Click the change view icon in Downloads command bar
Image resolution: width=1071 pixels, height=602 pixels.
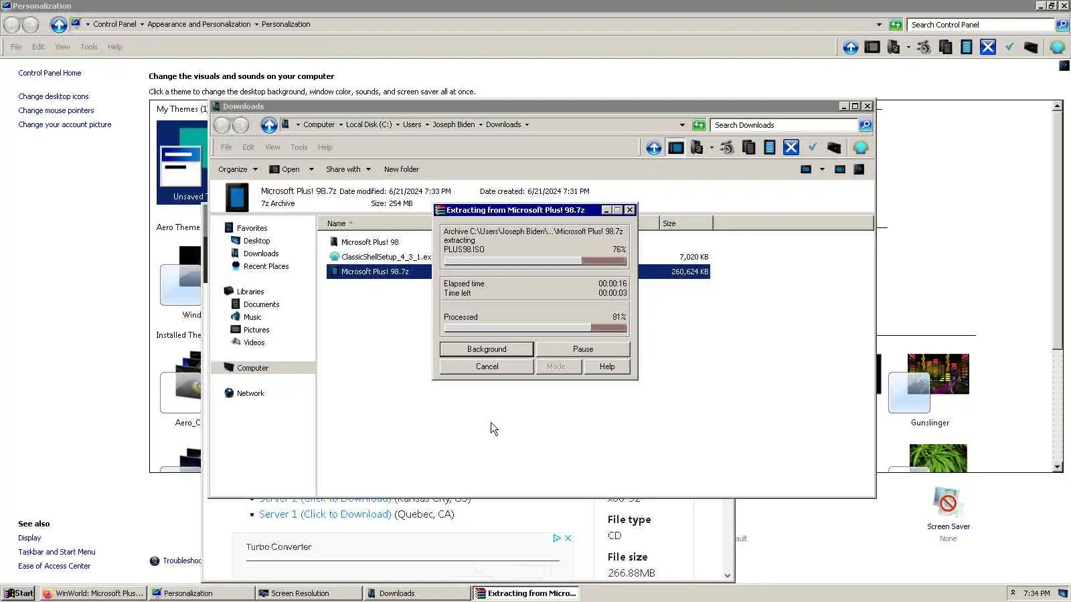pyautogui.click(x=806, y=170)
